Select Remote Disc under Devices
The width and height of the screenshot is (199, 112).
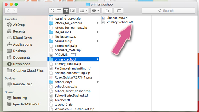coord(25,84)
